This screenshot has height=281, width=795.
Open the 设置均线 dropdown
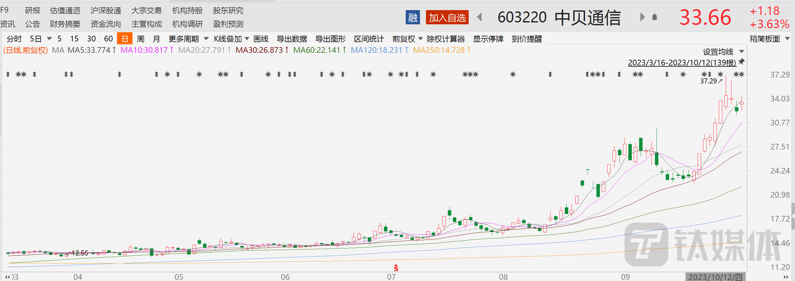pos(723,52)
